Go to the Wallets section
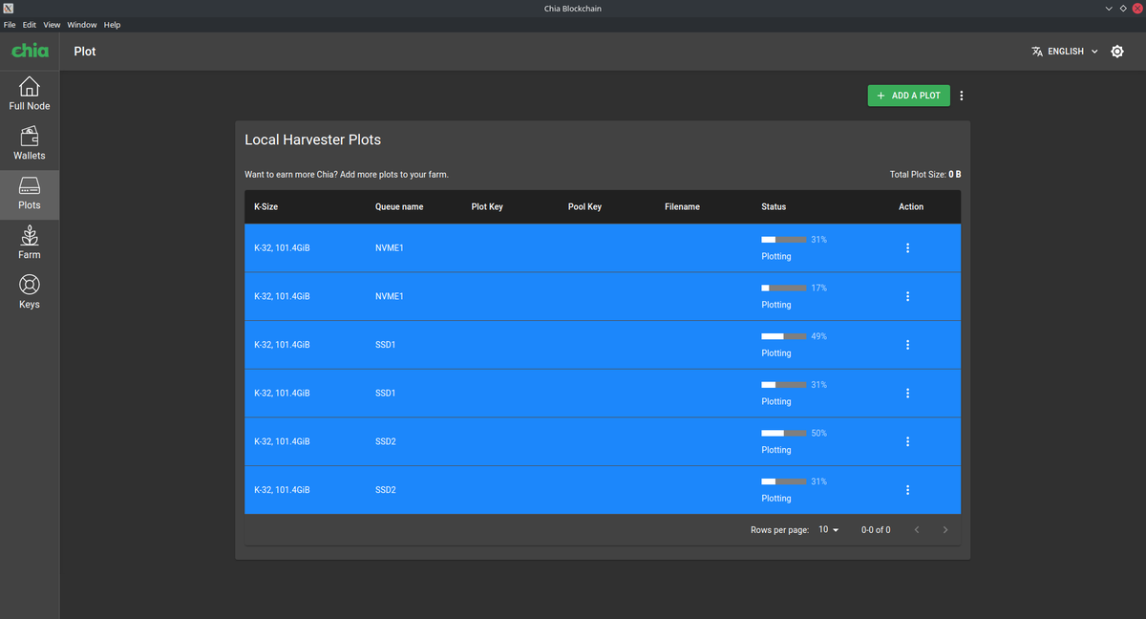This screenshot has width=1146, height=619. click(x=30, y=144)
